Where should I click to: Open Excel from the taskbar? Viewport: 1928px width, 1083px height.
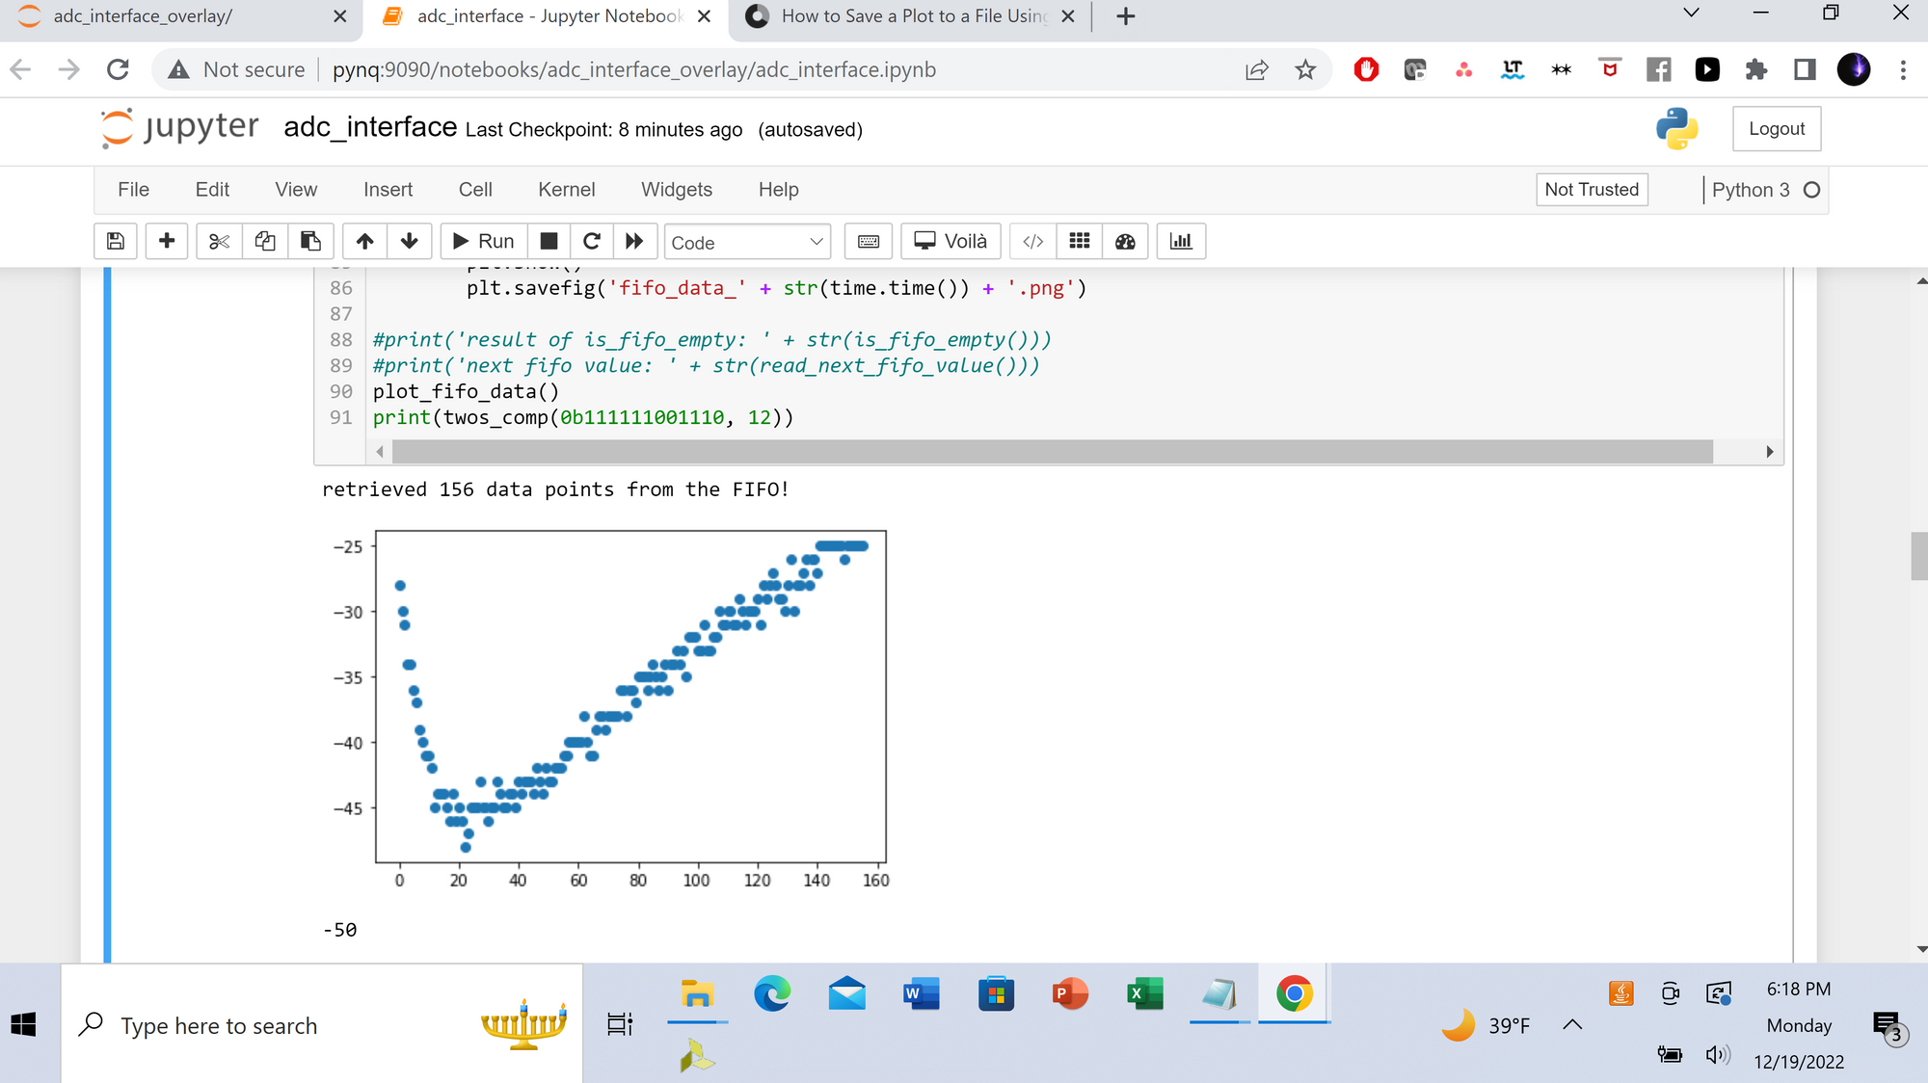click(x=1144, y=993)
